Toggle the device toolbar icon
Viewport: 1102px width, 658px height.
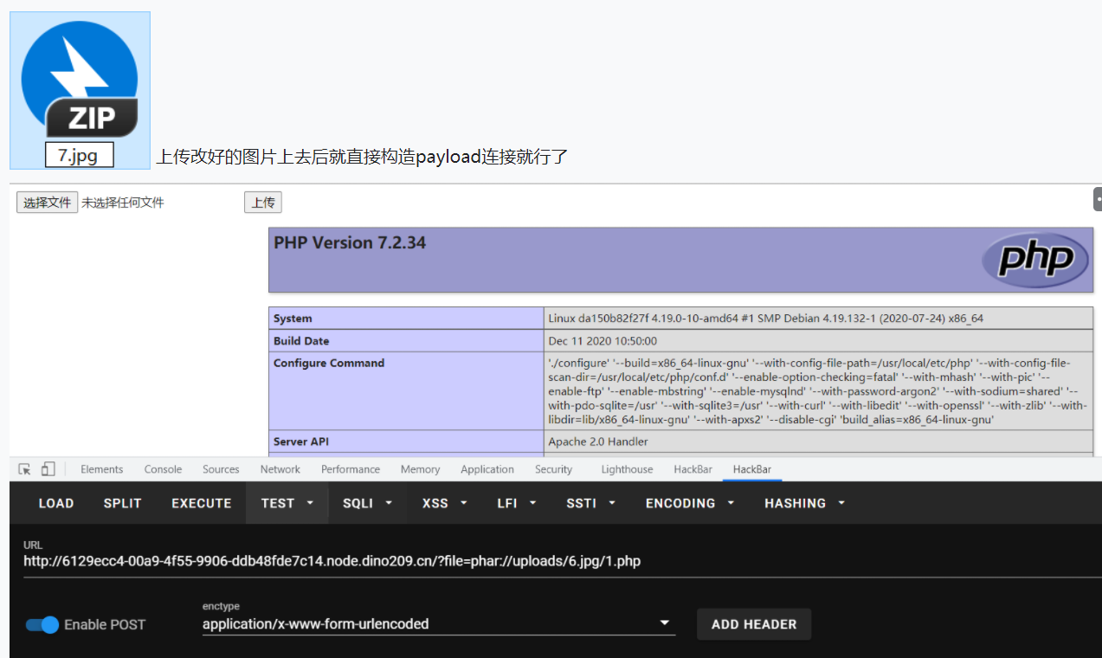(x=48, y=469)
